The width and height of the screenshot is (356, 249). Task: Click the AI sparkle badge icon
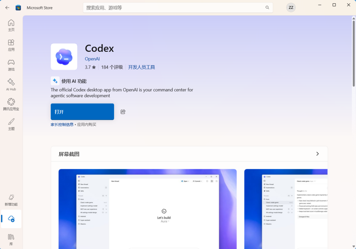tap(55, 81)
